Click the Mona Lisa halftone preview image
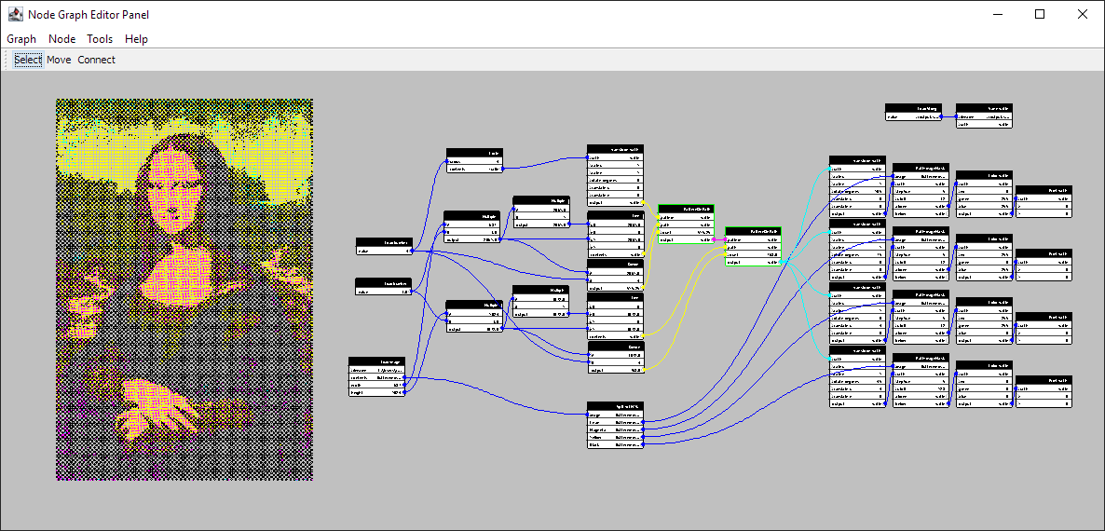 pyautogui.click(x=184, y=290)
